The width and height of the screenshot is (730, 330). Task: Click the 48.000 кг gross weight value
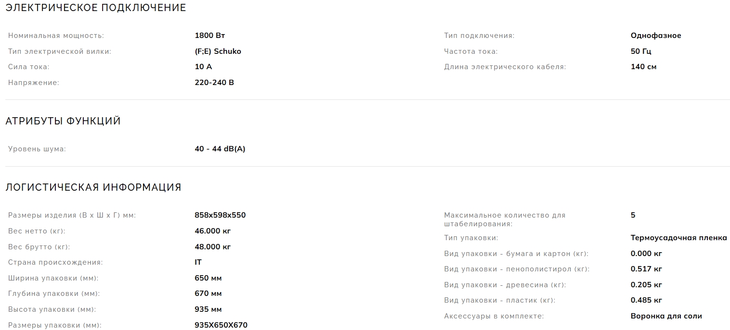[212, 247]
